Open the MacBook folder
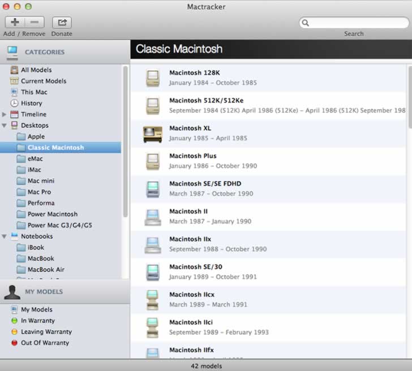This screenshot has width=412, height=371. tap(21, 258)
